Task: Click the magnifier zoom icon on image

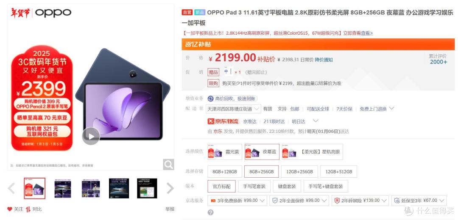Action: [168, 165]
